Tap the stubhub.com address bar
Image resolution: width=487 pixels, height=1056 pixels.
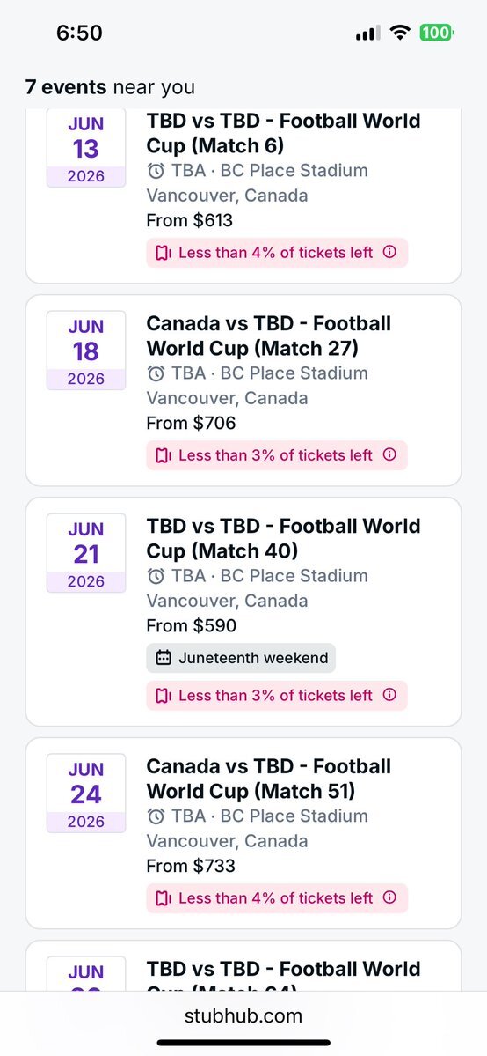point(243,1015)
